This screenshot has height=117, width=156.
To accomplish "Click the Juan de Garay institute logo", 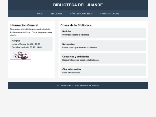I will [21, 55].
